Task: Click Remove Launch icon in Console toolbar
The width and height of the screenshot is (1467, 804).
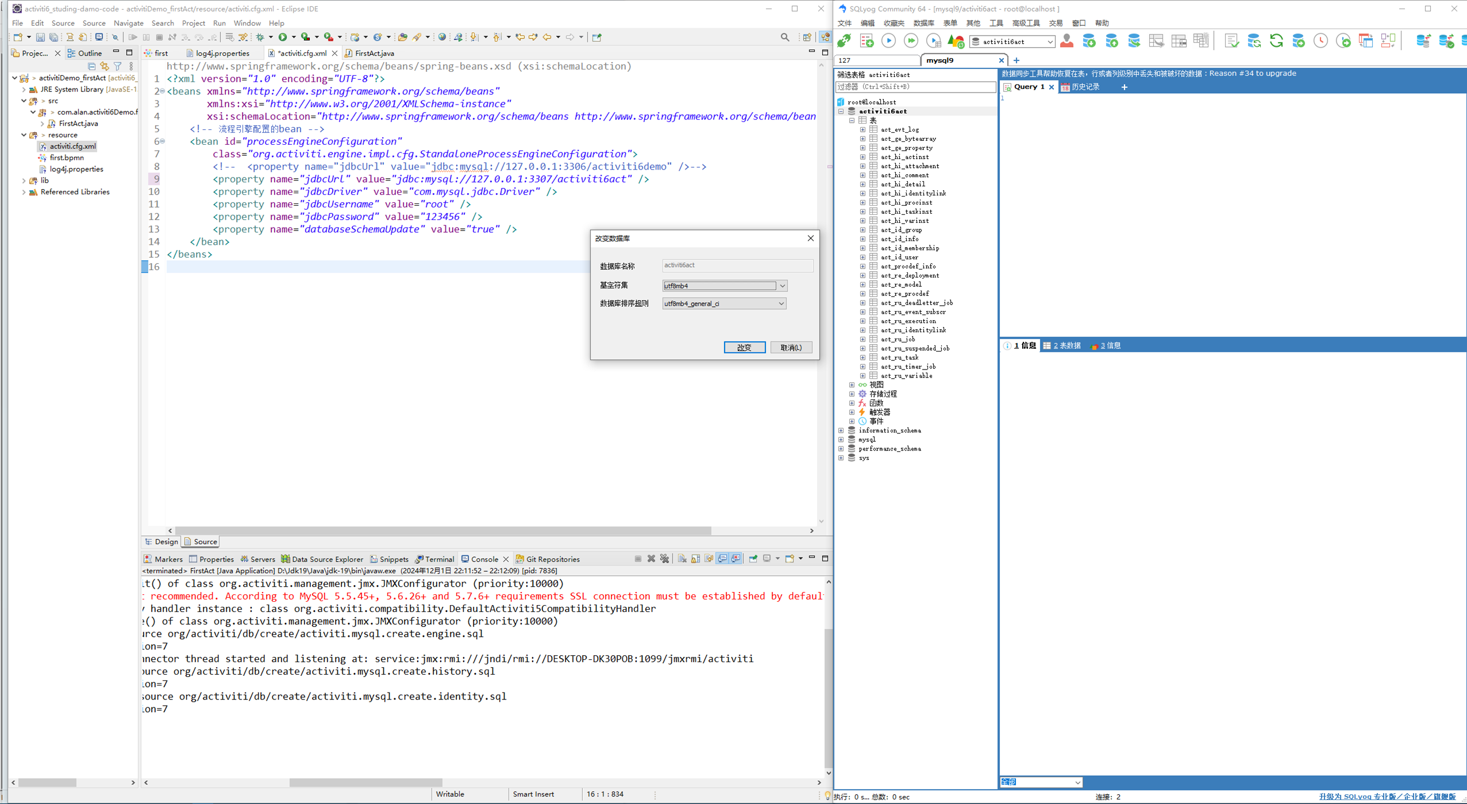Action: pos(651,559)
